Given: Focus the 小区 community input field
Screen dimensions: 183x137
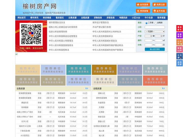Looking at the screenshot, I should point(155,27).
